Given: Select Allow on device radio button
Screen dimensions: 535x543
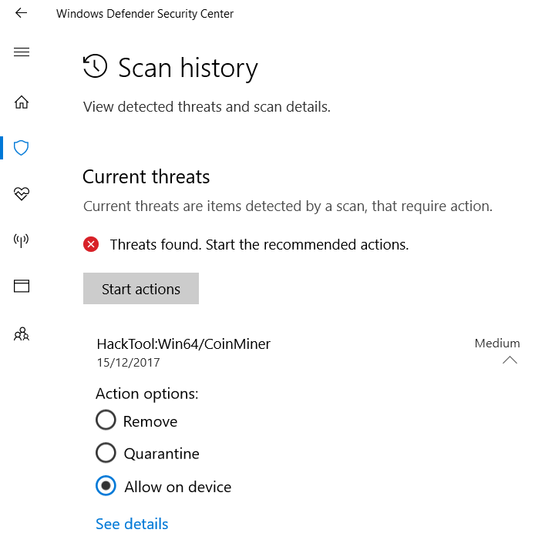Looking at the screenshot, I should pyautogui.click(x=106, y=485).
